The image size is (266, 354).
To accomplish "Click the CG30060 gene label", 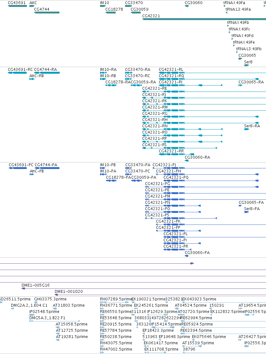I will (193, 3).
